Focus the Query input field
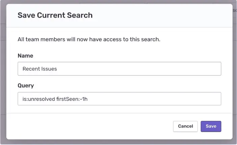Screen dimensions: 237x145 (x=119, y=99)
